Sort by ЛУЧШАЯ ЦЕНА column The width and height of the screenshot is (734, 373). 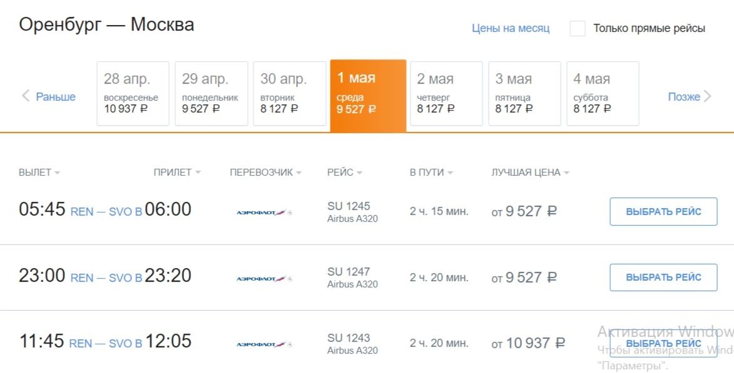pyautogui.click(x=530, y=172)
